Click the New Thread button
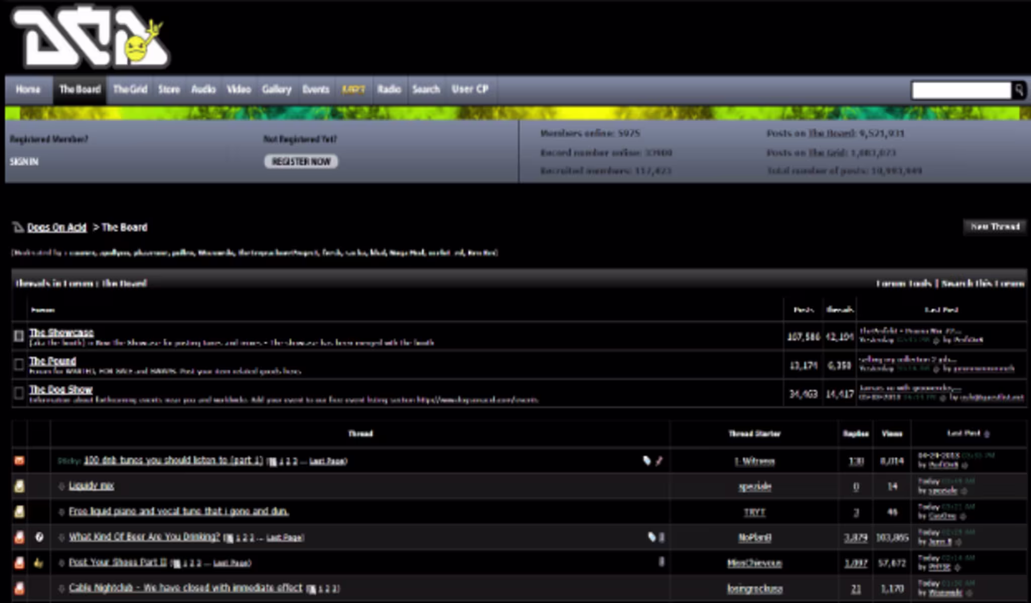The height and width of the screenshot is (603, 1031). coord(995,227)
